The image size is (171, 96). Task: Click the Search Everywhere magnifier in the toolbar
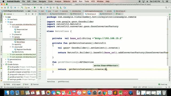pos(166,7)
